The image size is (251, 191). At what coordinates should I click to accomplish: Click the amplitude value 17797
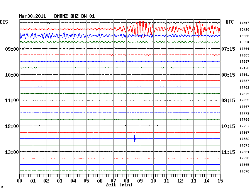click(x=244, y=126)
